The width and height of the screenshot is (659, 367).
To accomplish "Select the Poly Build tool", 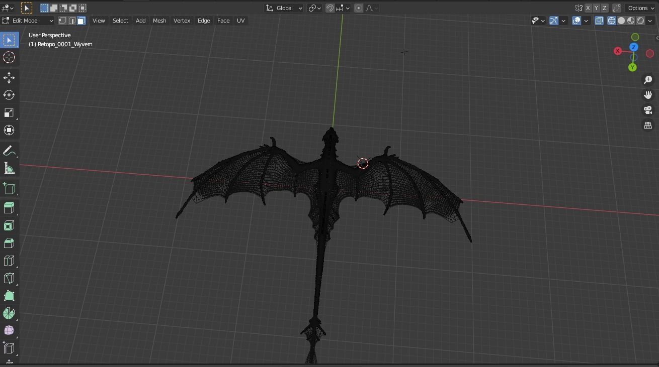I will (x=9, y=296).
